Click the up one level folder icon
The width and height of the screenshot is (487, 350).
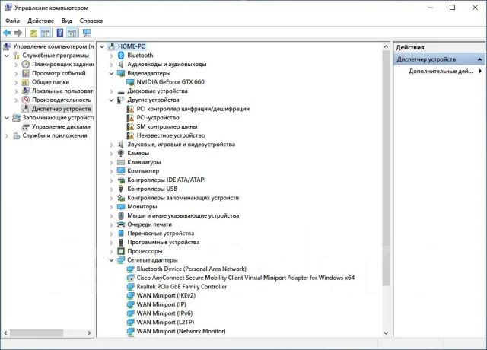[33, 33]
